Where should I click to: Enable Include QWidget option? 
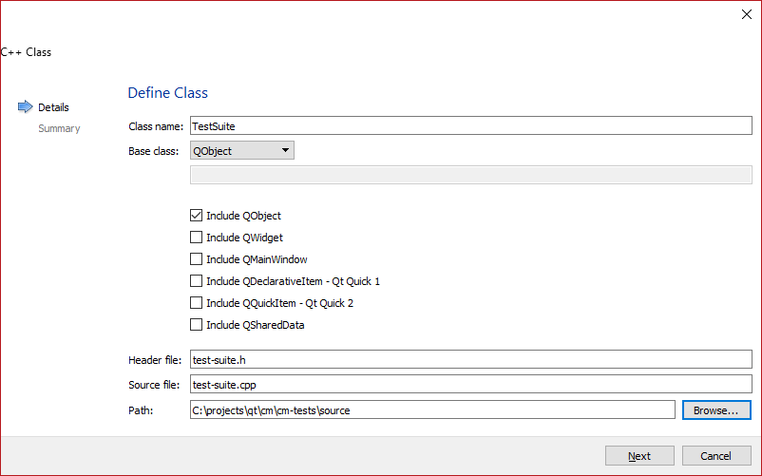point(197,238)
